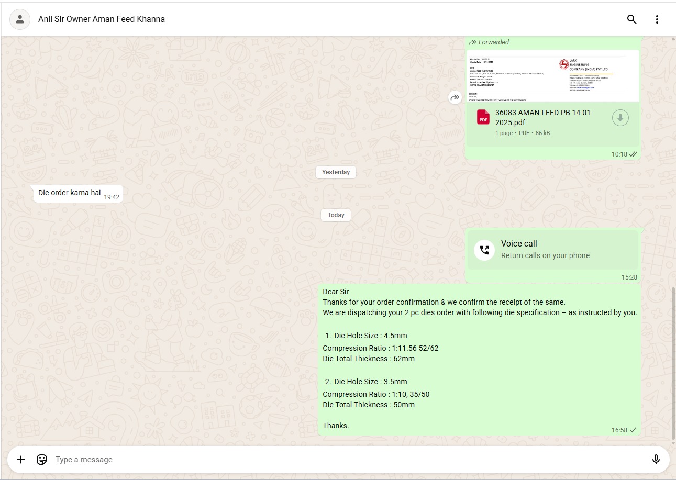Viewport: 676px width, 480px height.
Task: Start recording with the microphone icon
Action: click(x=656, y=460)
